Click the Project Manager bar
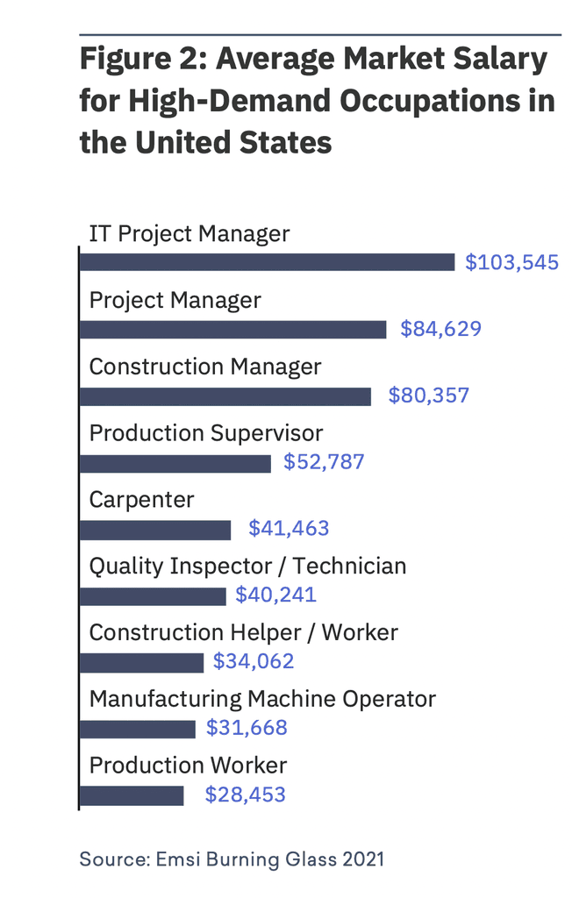The height and width of the screenshot is (898, 572). pyautogui.click(x=233, y=330)
